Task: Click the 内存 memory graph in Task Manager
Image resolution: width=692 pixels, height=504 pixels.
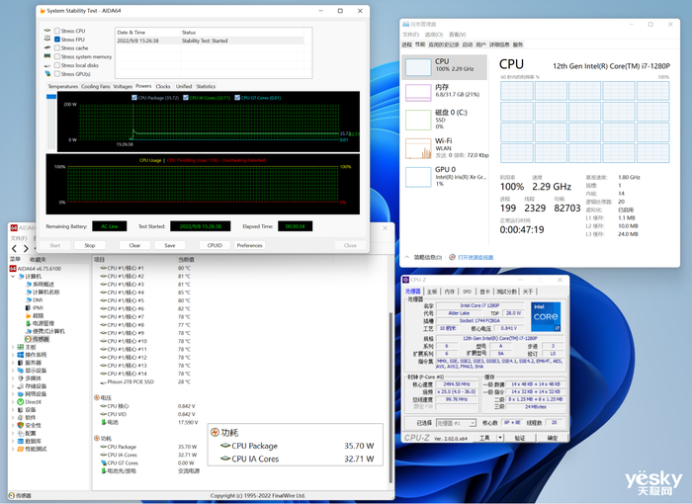Action: (416, 94)
